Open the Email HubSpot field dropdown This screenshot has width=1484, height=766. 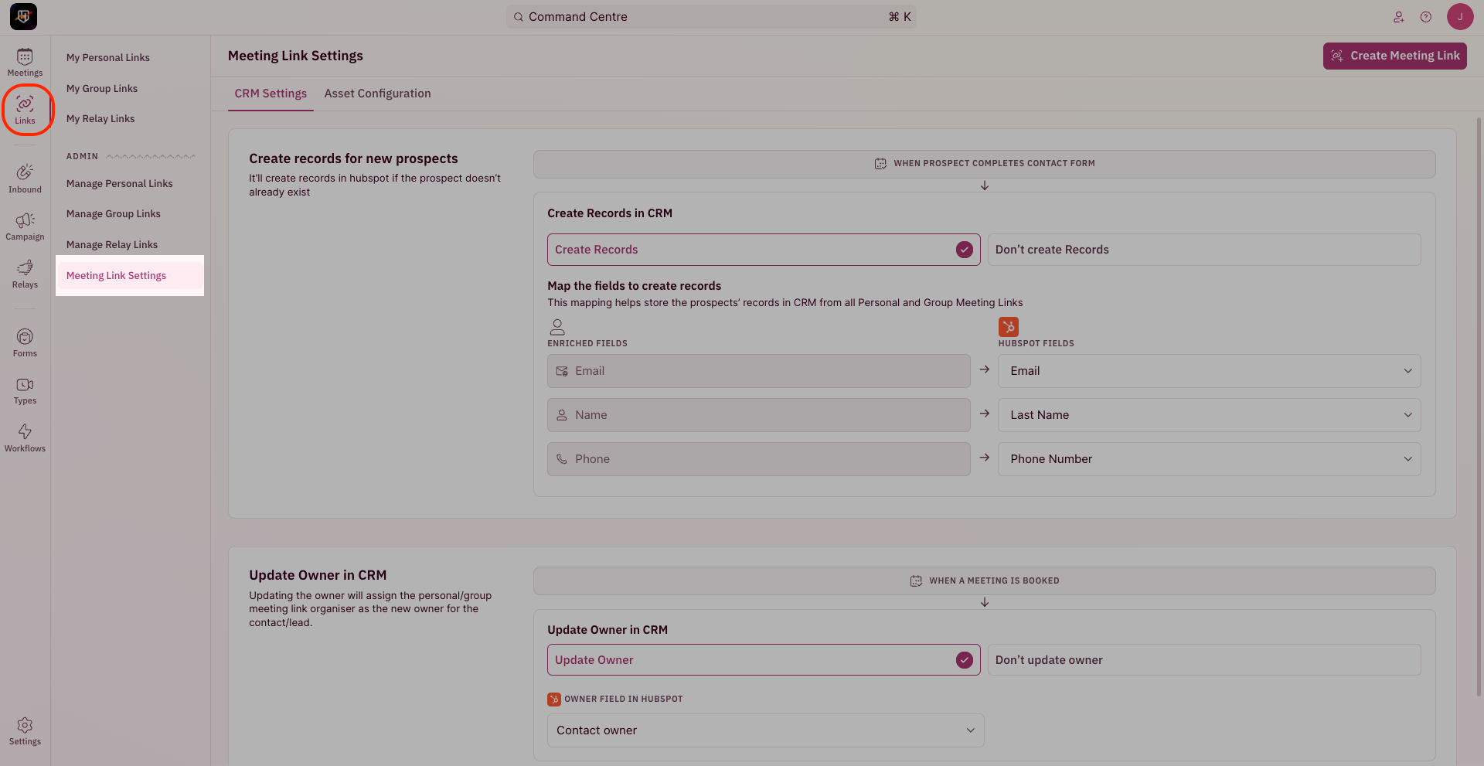pos(1209,371)
